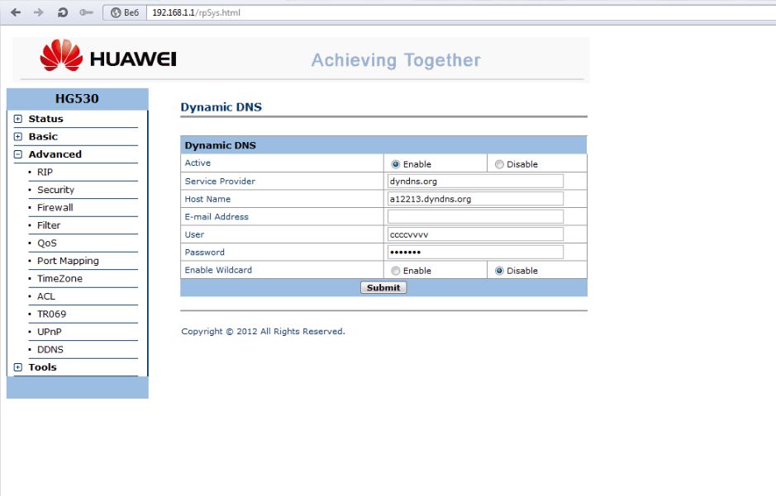Open the Firewall settings page
The width and height of the screenshot is (776, 496).
coord(55,207)
